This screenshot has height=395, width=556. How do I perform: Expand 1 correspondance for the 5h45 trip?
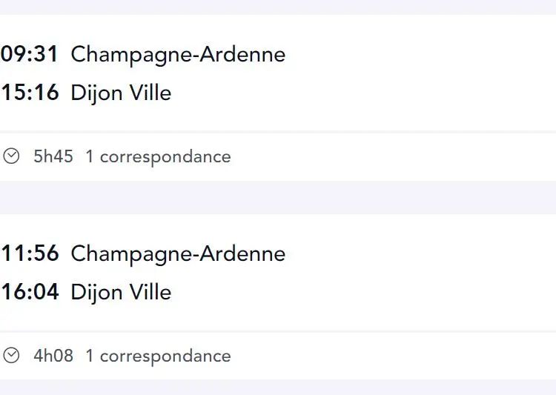(x=158, y=157)
